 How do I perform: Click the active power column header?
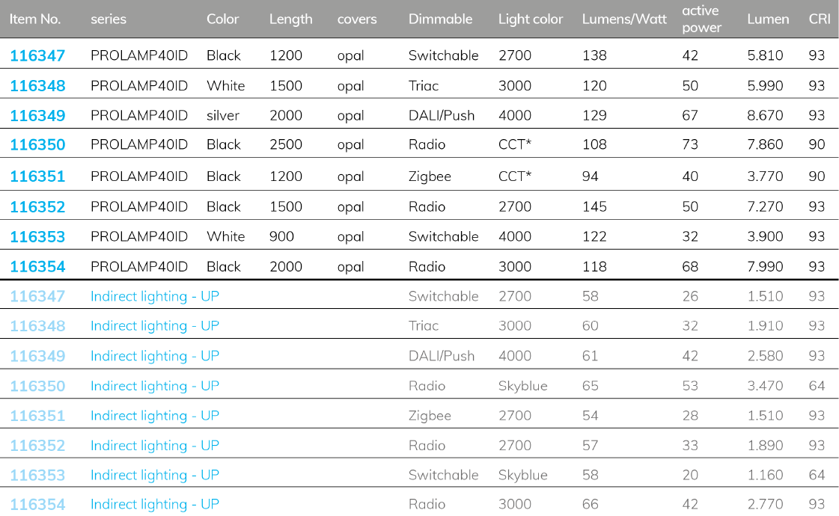pos(701,19)
